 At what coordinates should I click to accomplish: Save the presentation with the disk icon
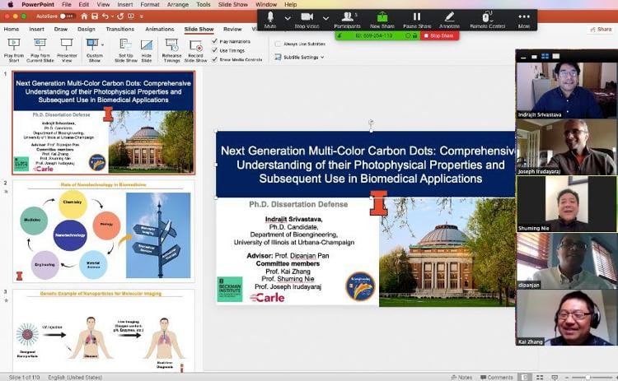(95, 16)
